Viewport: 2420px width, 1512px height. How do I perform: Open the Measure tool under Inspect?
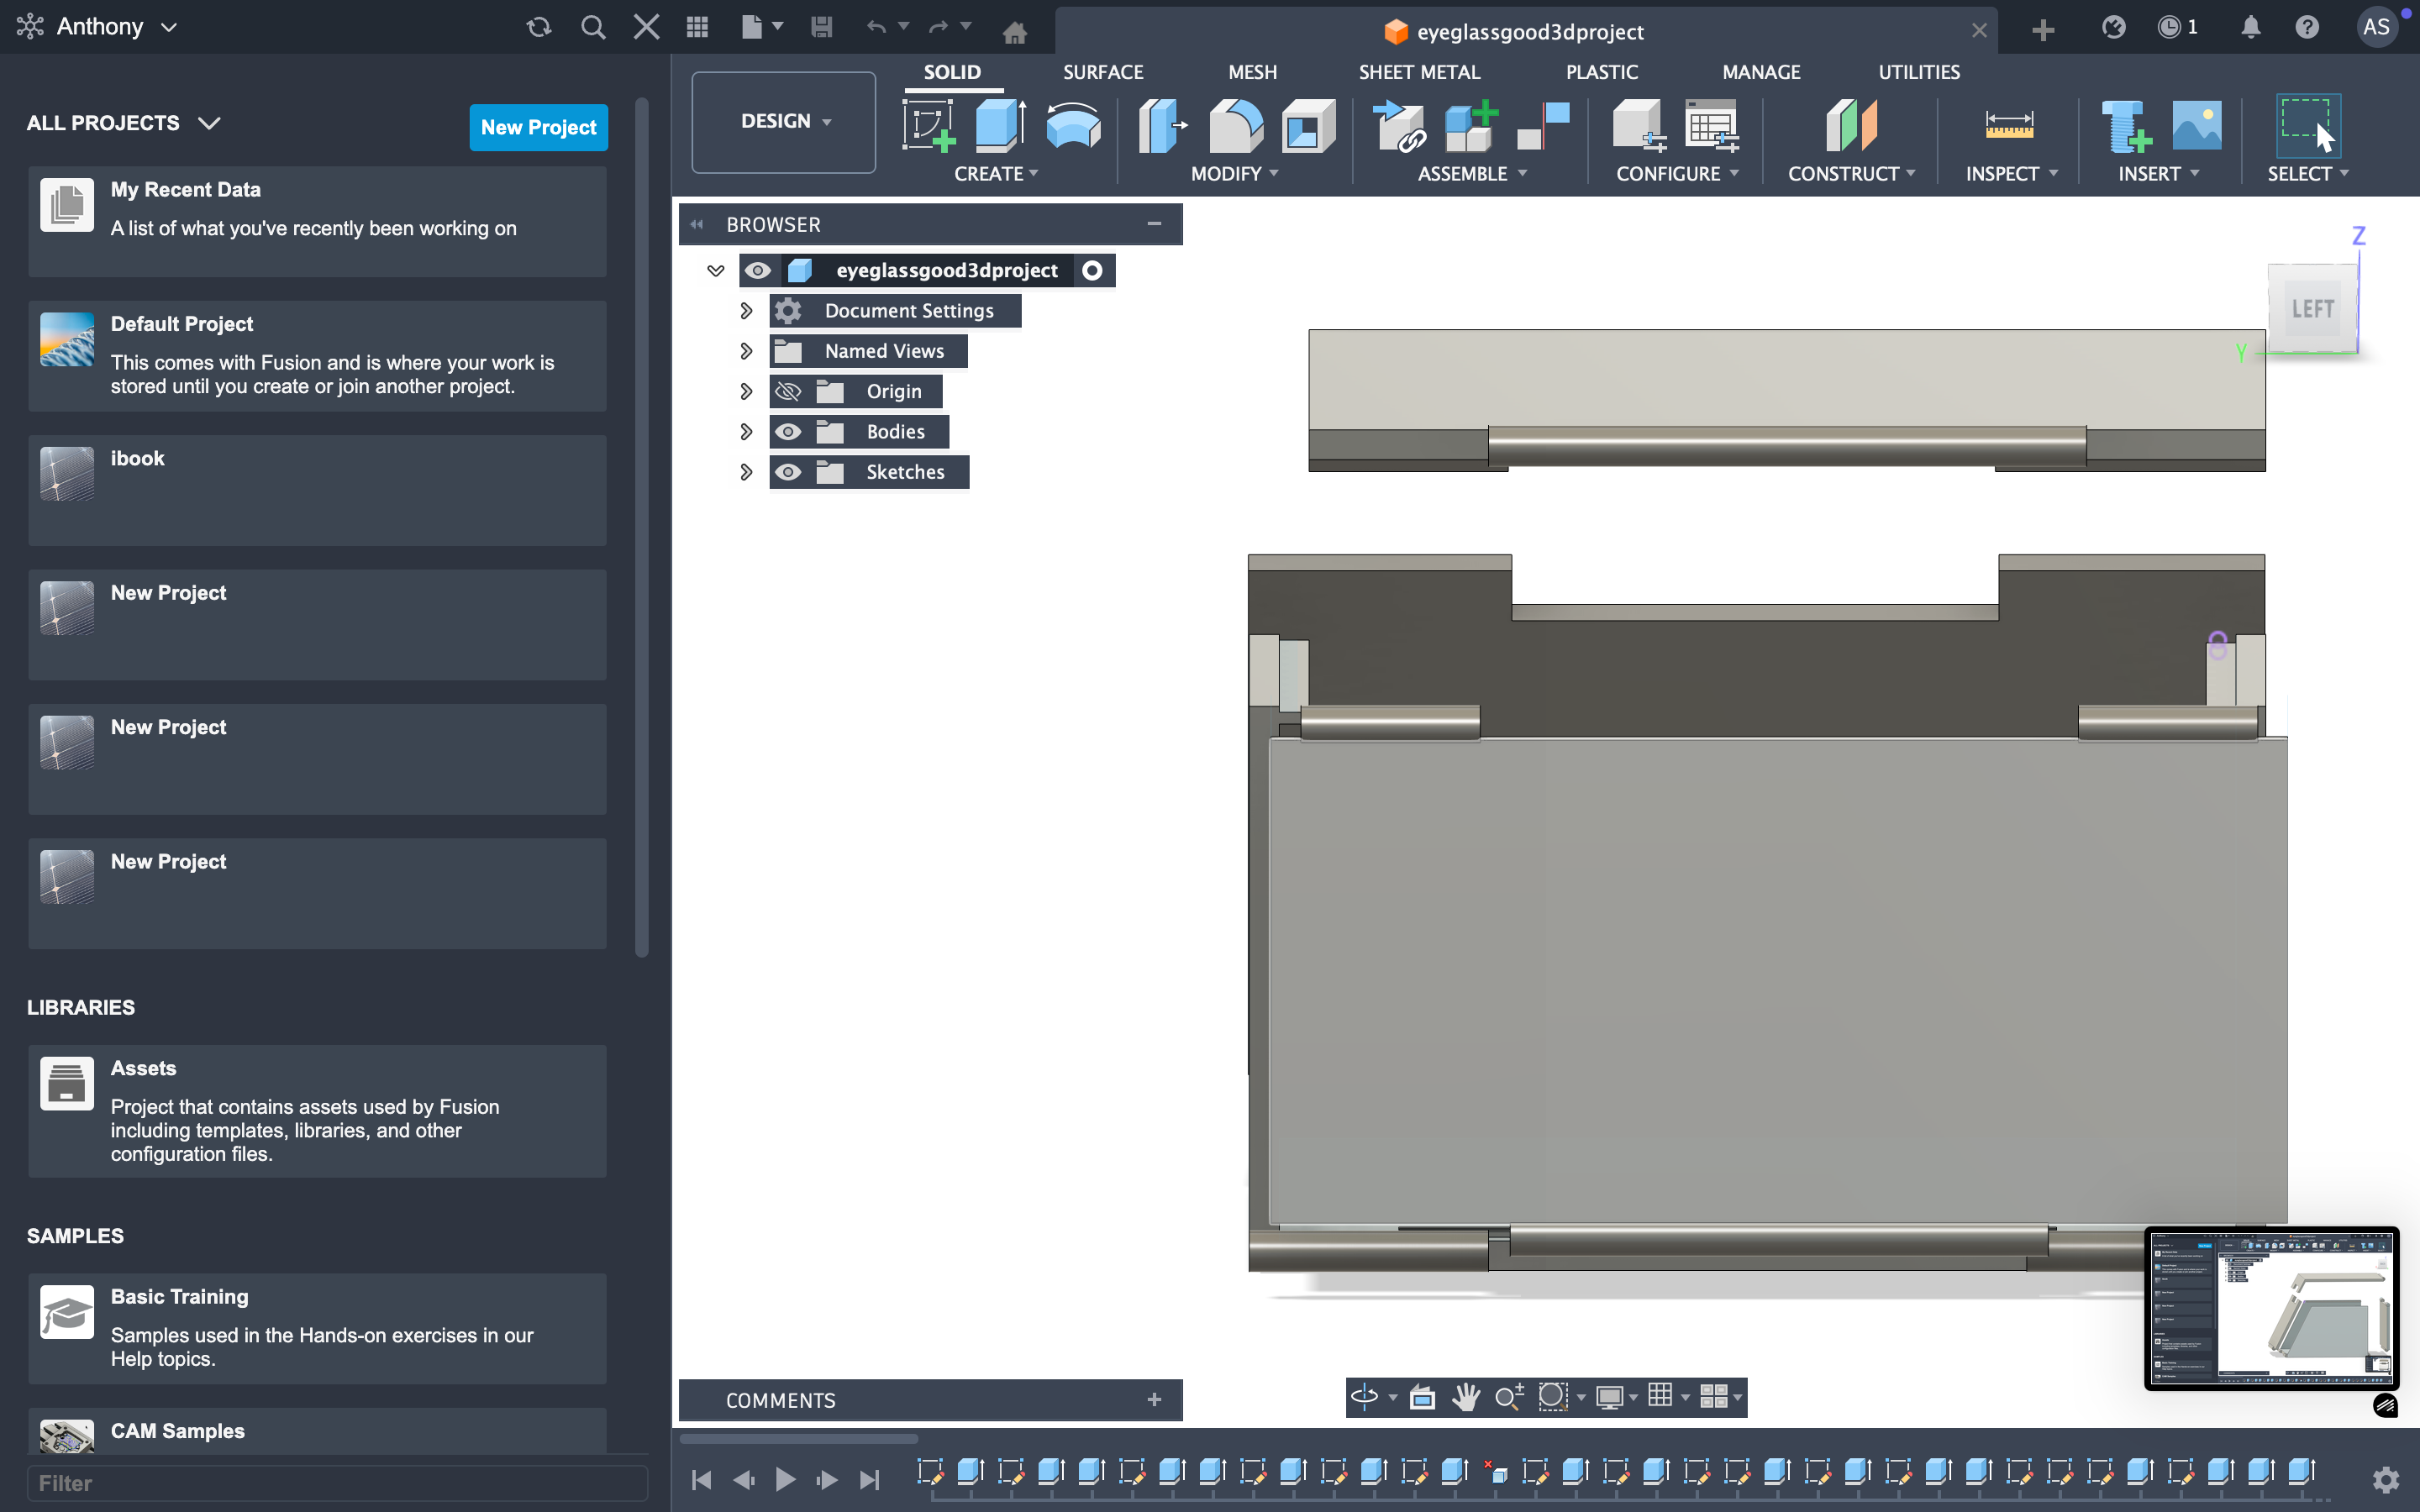2008,127
